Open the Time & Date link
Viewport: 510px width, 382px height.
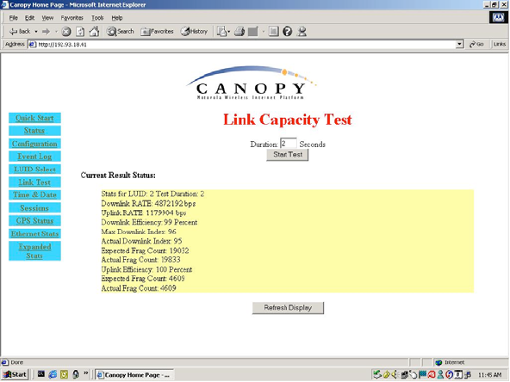coord(34,195)
